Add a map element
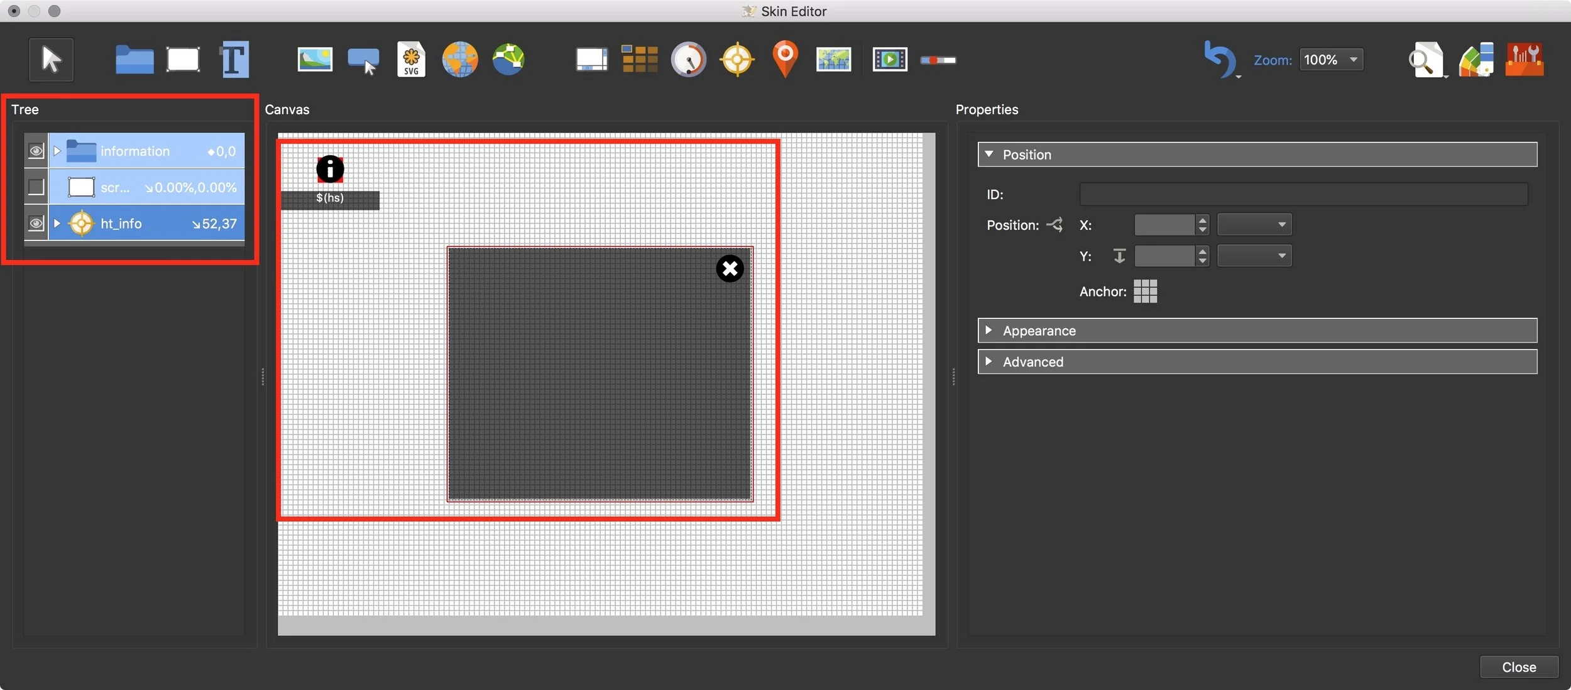 pos(833,60)
